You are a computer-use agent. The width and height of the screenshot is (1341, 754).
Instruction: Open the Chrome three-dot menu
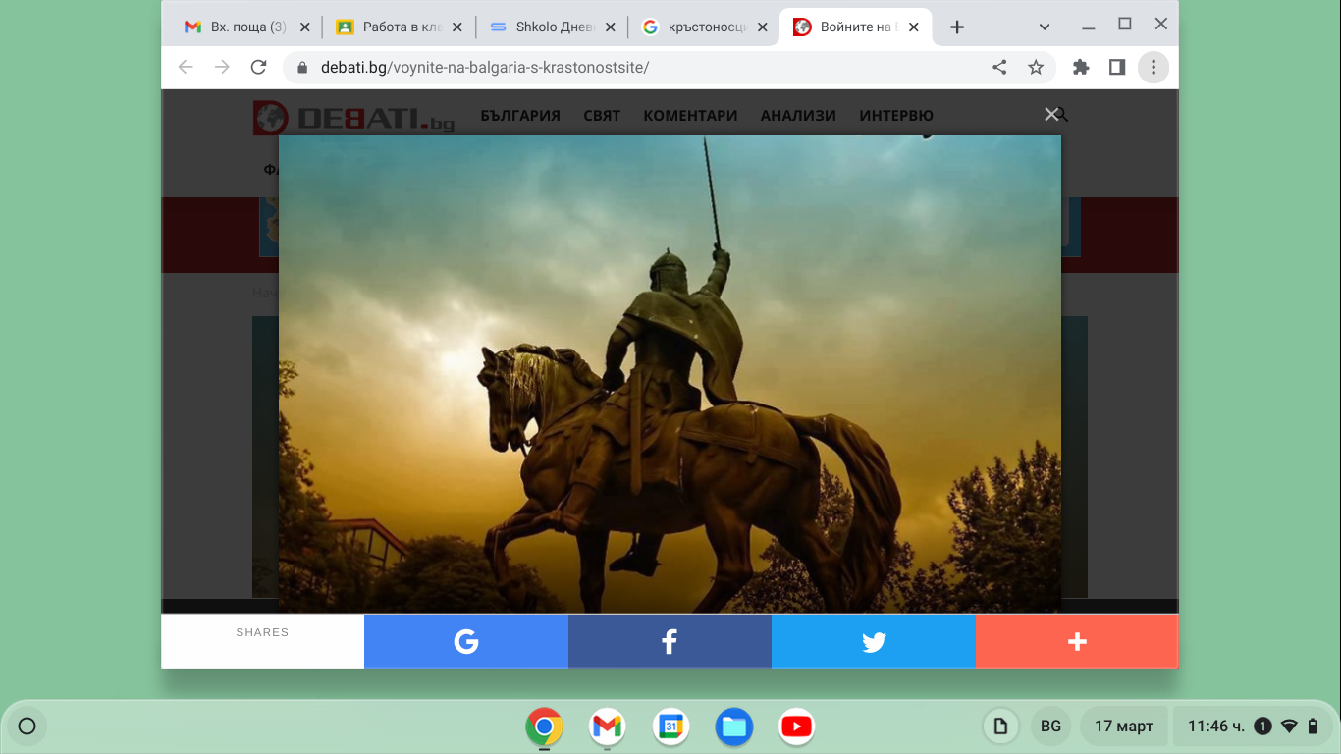tap(1153, 67)
